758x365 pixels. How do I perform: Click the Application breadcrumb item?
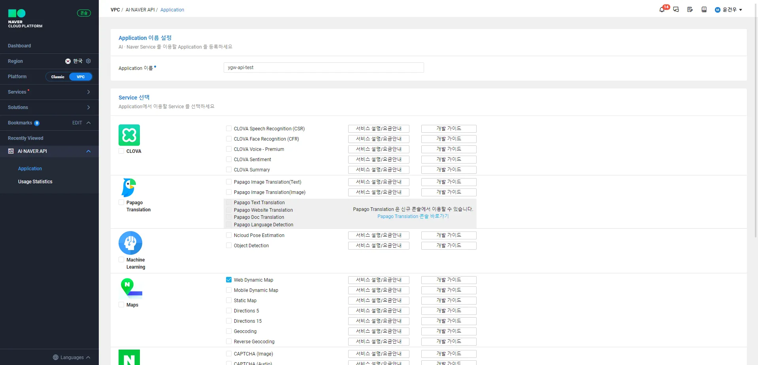(172, 10)
